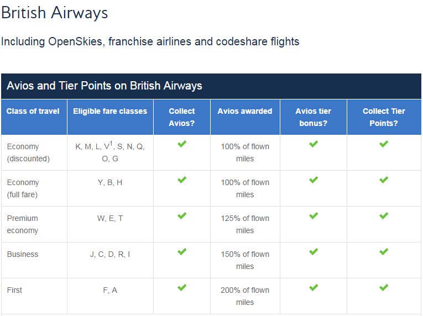The width and height of the screenshot is (423, 316).
Task: Click the British Airways page heading
Action: coord(55,13)
